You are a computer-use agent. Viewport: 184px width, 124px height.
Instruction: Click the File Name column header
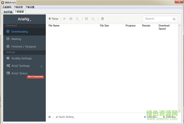pyautogui.click(x=54, y=26)
